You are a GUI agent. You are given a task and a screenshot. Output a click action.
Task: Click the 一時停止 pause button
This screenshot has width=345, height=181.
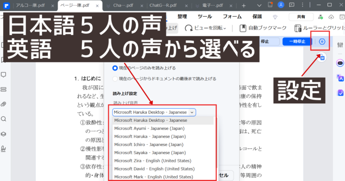coord(297,41)
